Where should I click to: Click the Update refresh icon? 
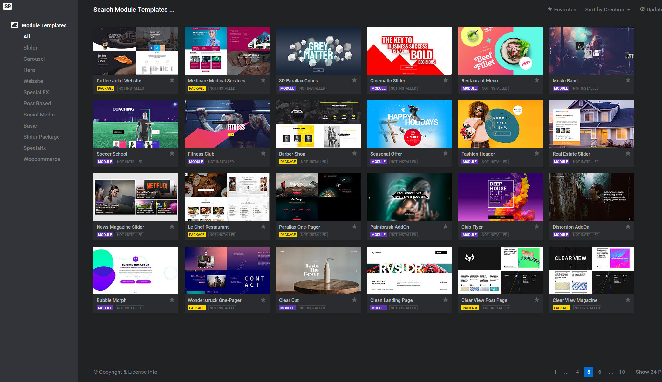(642, 10)
